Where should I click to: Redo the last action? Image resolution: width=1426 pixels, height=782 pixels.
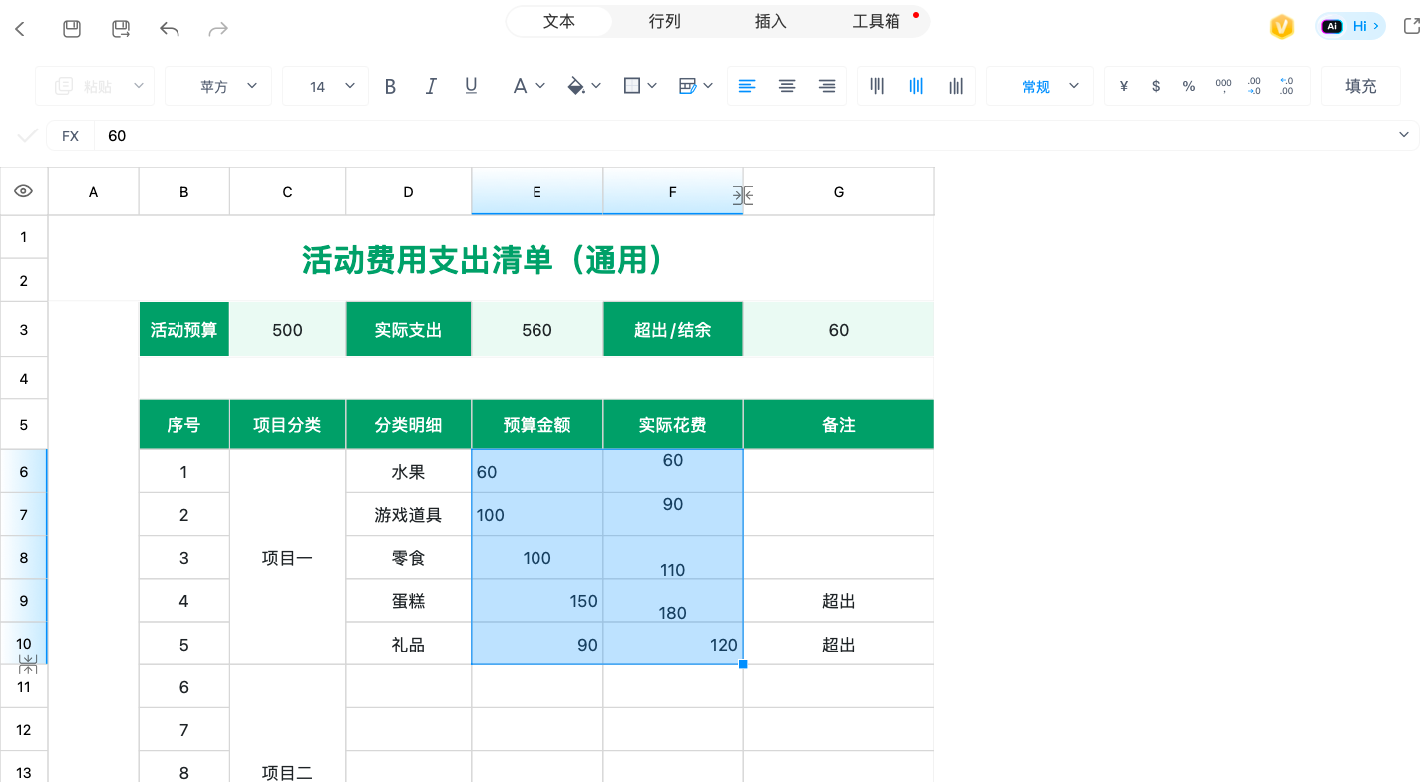(218, 29)
